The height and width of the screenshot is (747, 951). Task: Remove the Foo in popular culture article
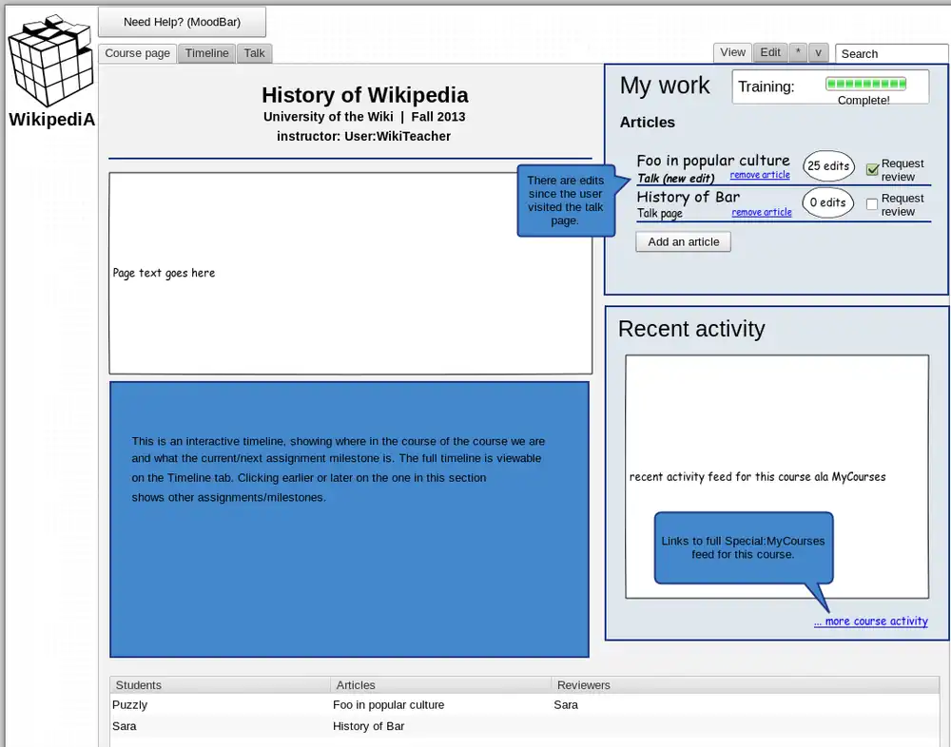(760, 175)
